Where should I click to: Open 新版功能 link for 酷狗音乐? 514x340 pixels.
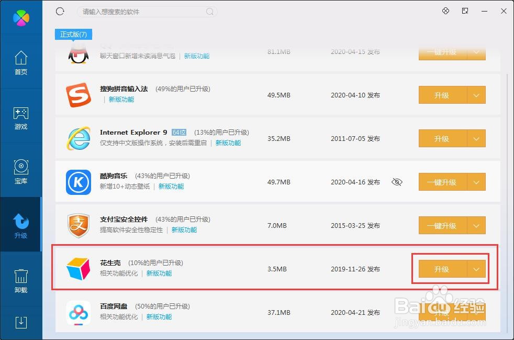point(171,187)
